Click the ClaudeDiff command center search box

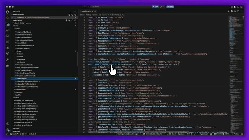point(121,7)
